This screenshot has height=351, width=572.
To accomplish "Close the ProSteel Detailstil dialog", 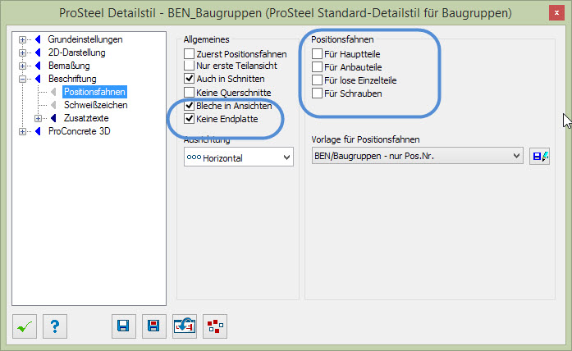I will click(556, 13).
